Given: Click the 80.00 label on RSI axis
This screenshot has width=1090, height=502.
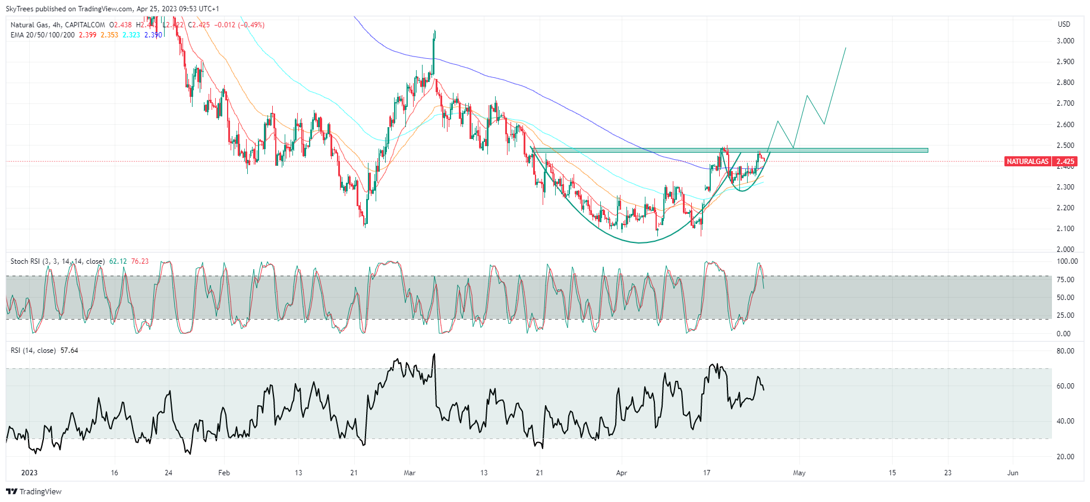Looking at the screenshot, I should tap(1065, 351).
